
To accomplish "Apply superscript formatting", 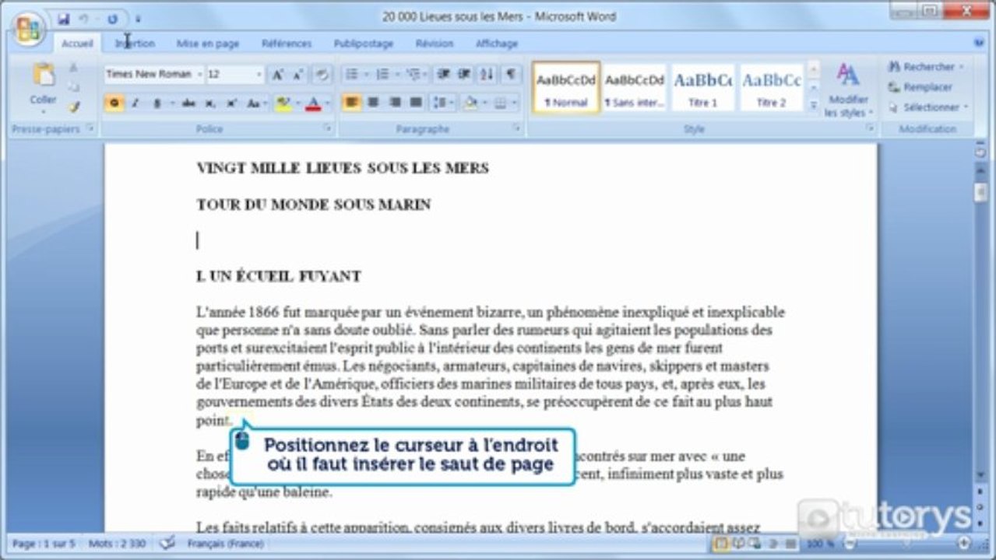I will [x=231, y=103].
